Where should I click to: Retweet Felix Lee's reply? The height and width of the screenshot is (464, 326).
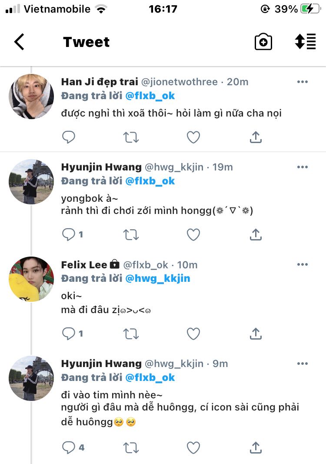click(131, 334)
